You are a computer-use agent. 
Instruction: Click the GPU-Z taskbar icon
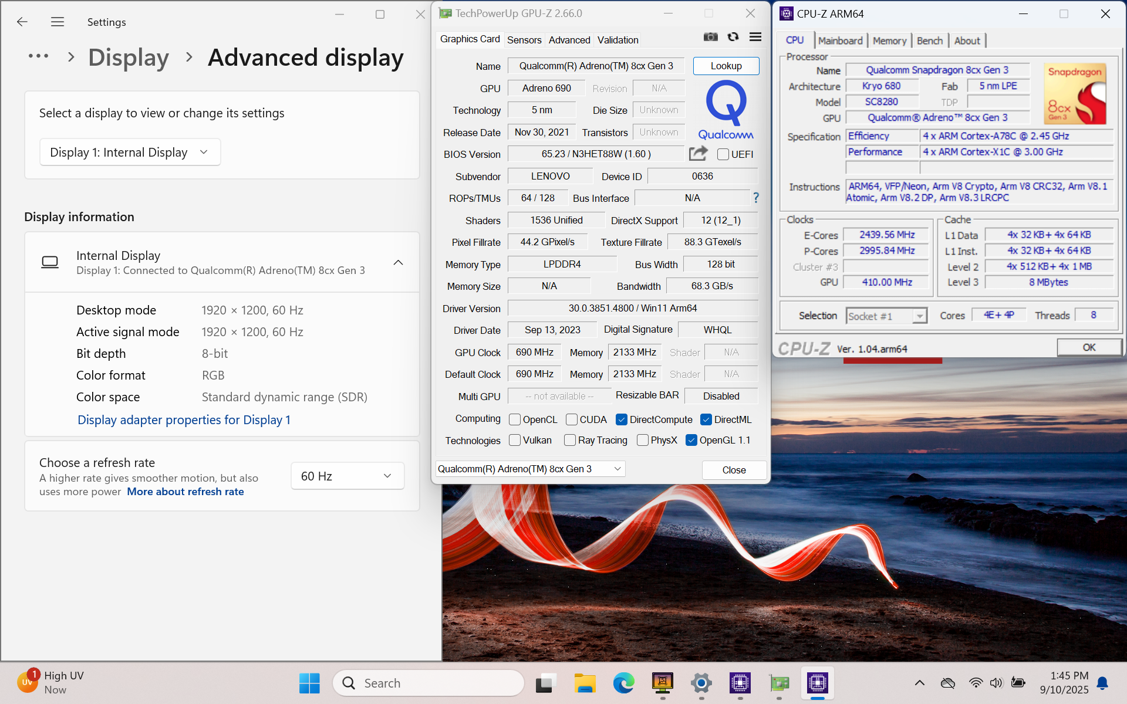pyautogui.click(x=779, y=683)
